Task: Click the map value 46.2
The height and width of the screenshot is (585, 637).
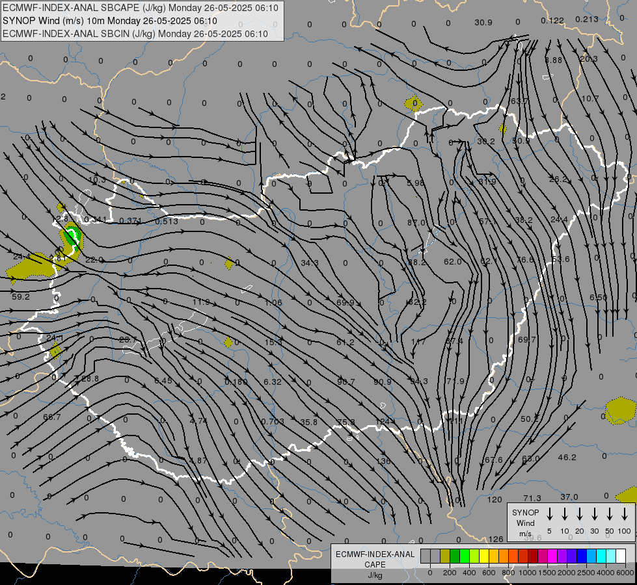Action: [x=567, y=457]
